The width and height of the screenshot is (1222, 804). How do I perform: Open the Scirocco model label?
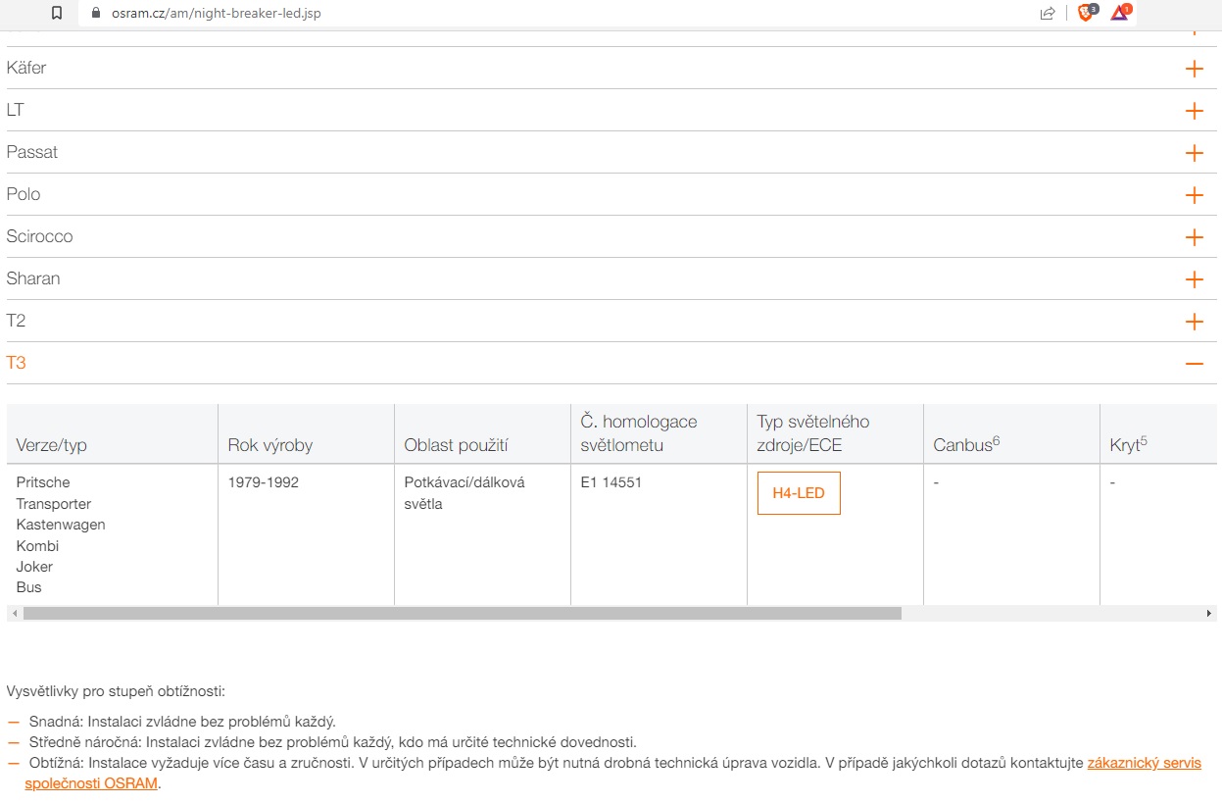(x=39, y=236)
